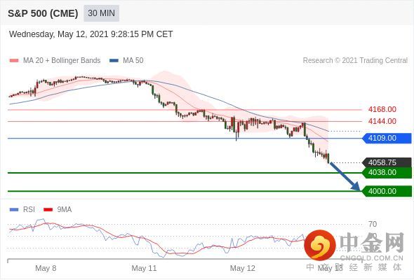This screenshot has width=414, height=280.
Task: Toggle the 9MA legend entry
Action: (x=58, y=210)
